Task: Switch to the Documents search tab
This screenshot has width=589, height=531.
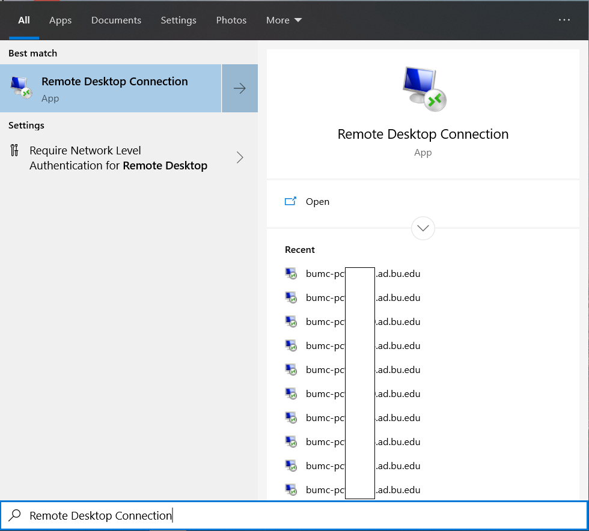Action: [x=116, y=20]
